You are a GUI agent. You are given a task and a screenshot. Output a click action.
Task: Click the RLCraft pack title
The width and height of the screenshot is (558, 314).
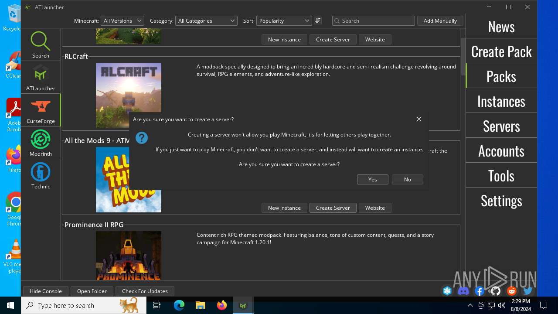[76, 56]
